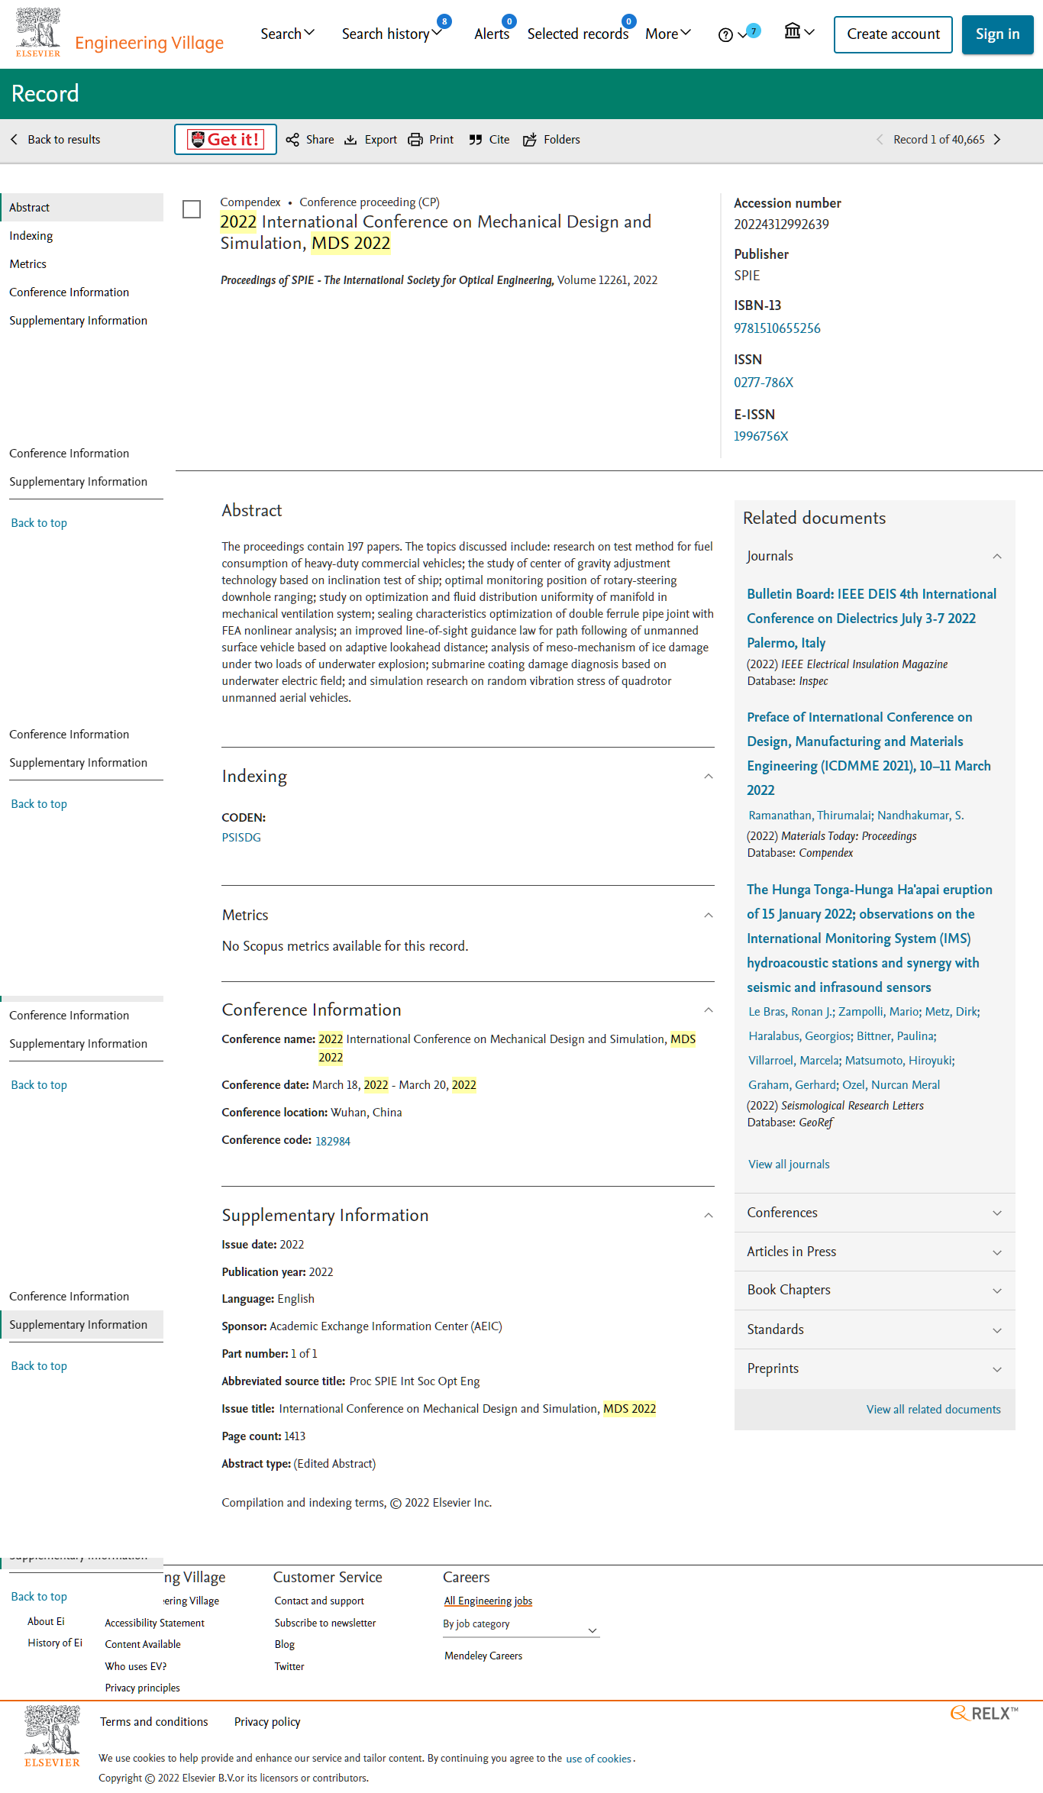Click the RELX logo in footer
The image size is (1043, 1793).
tap(983, 1713)
